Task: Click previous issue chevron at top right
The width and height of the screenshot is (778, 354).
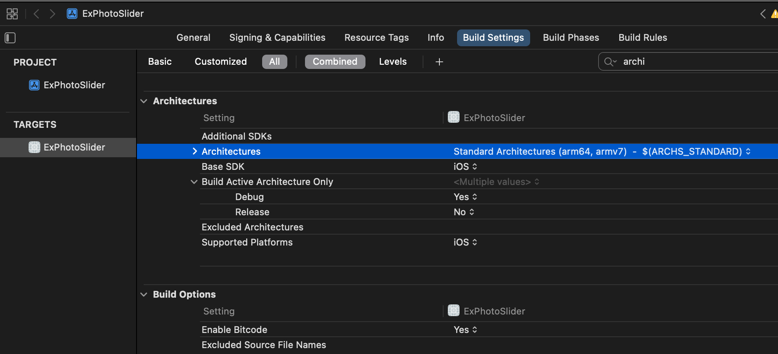Action: (x=763, y=14)
